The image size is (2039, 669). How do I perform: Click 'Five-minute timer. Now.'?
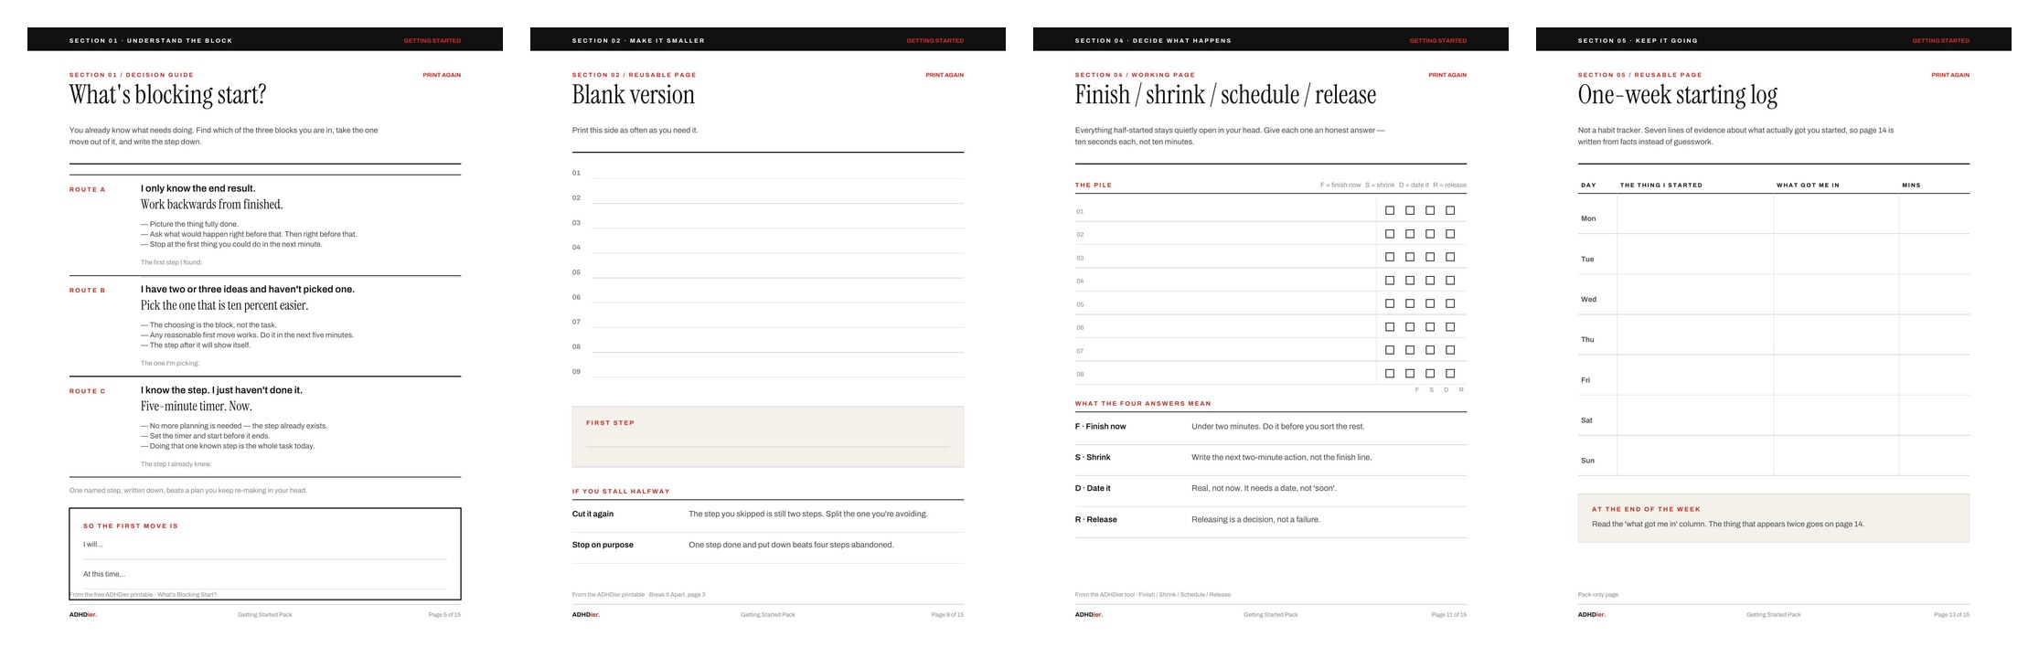197,406
